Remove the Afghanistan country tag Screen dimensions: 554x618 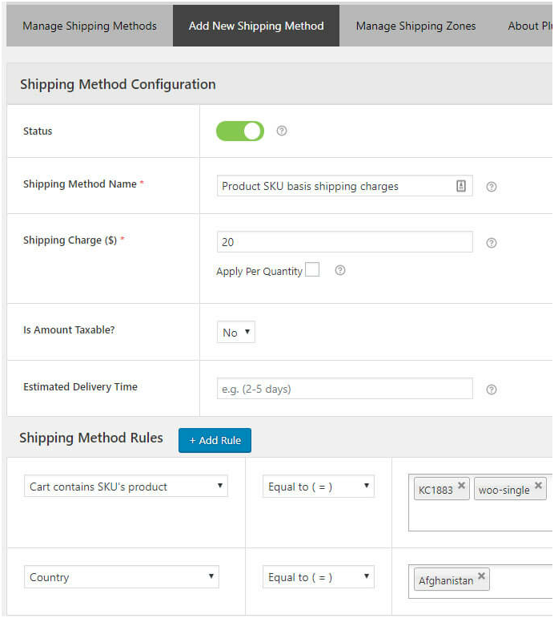(x=481, y=576)
